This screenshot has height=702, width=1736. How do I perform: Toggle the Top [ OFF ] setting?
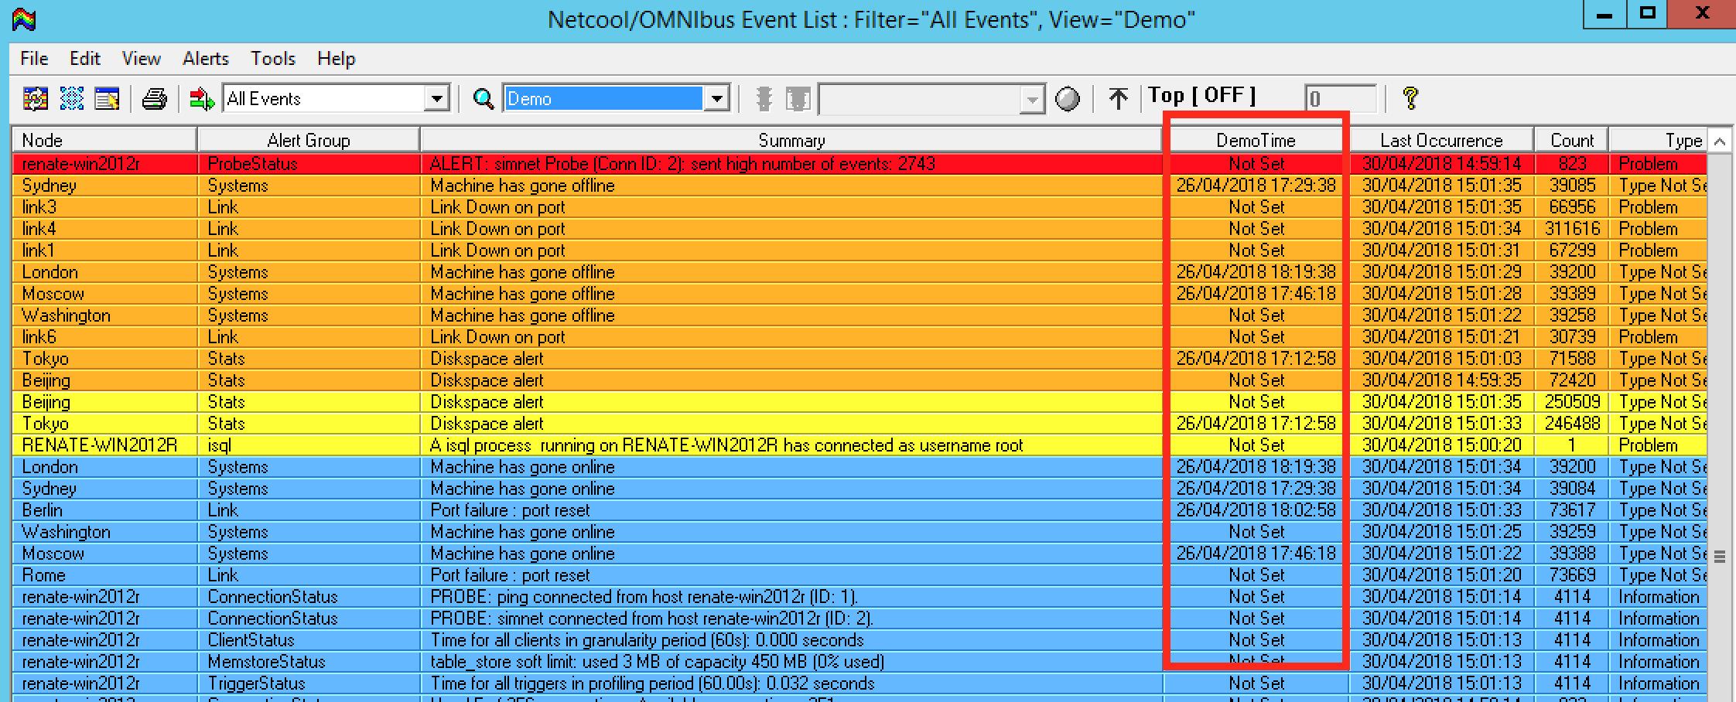1203,95
